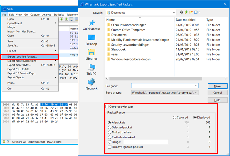The image size is (230, 156).
Task: Select the Captured radio button
Action: coord(175,118)
